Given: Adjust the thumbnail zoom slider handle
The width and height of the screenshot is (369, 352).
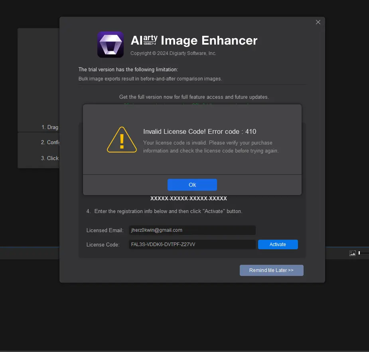Looking at the screenshot, I should (x=359, y=253).
